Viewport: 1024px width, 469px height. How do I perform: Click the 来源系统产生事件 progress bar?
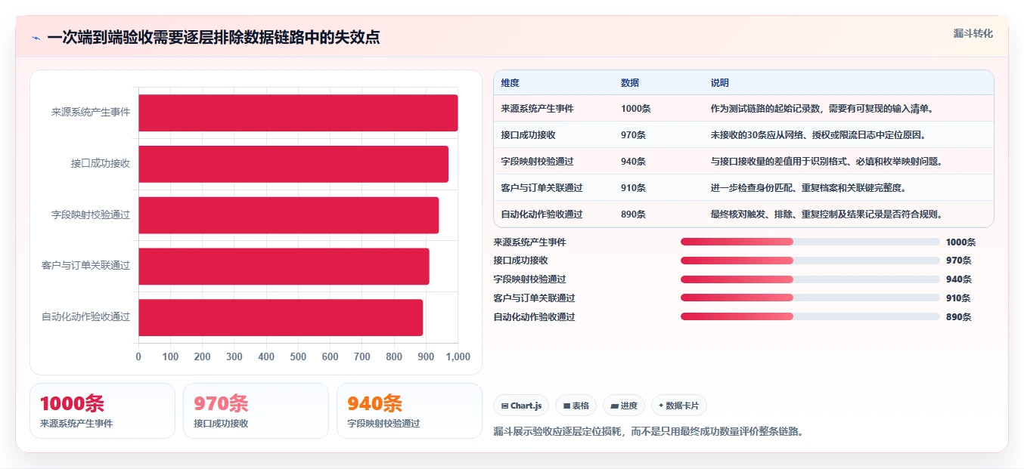(810, 242)
